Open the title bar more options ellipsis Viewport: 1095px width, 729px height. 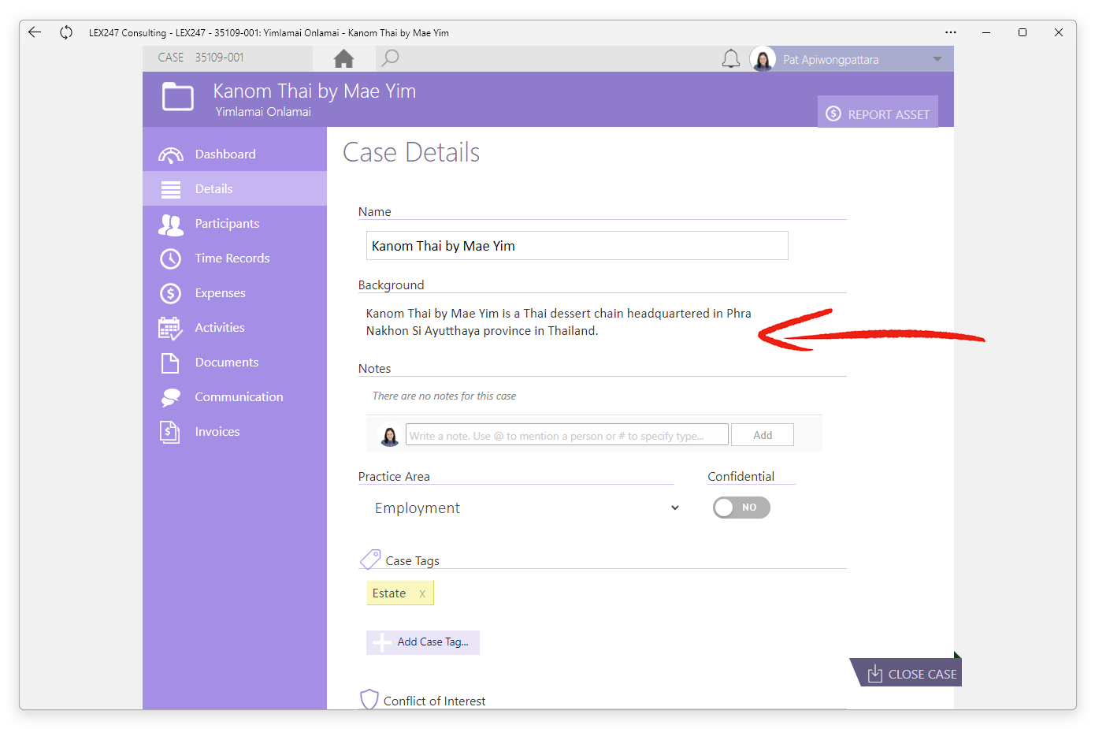pyautogui.click(x=951, y=32)
